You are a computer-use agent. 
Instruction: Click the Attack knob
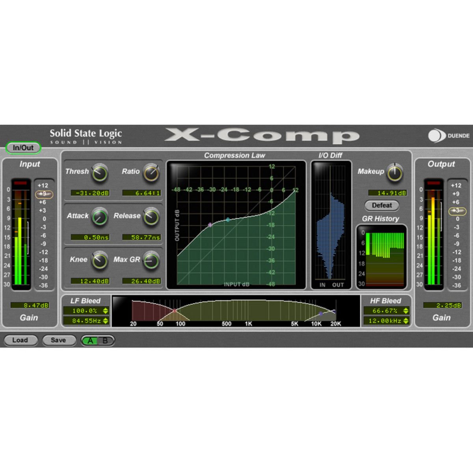(x=100, y=217)
